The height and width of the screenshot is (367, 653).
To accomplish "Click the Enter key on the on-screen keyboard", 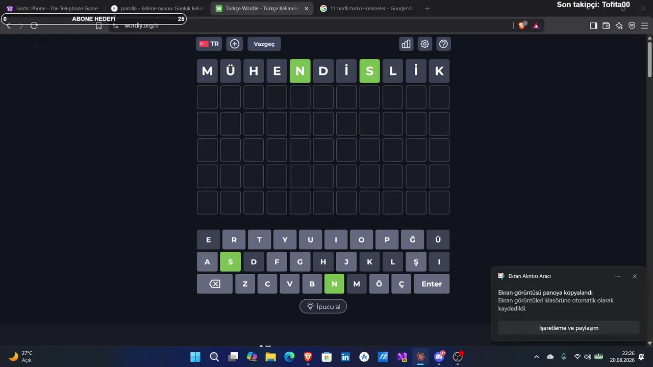I will (x=432, y=284).
